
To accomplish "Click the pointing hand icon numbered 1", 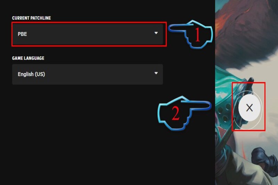I will click(190, 34).
